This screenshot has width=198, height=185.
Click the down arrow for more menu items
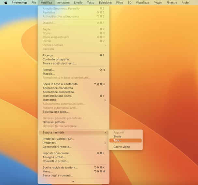[73, 181]
